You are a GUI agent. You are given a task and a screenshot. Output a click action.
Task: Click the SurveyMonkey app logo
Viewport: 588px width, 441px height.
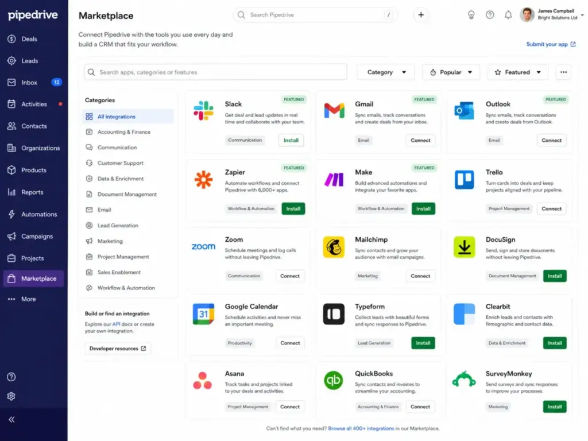click(464, 380)
